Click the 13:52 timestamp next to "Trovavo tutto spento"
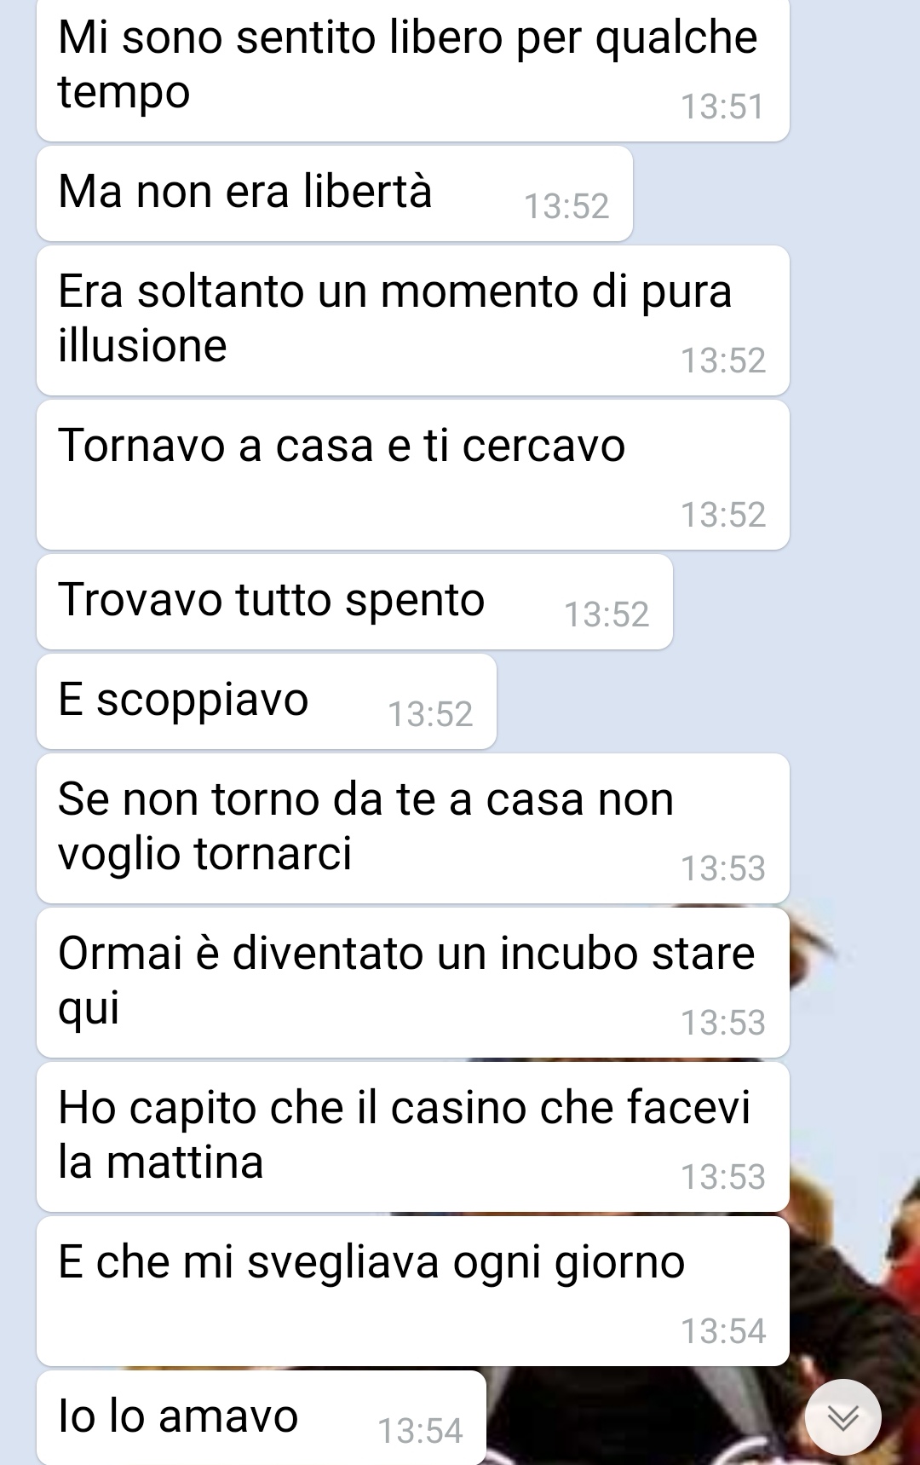The height and width of the screenshot is (1465, 920). click(607, 614)
